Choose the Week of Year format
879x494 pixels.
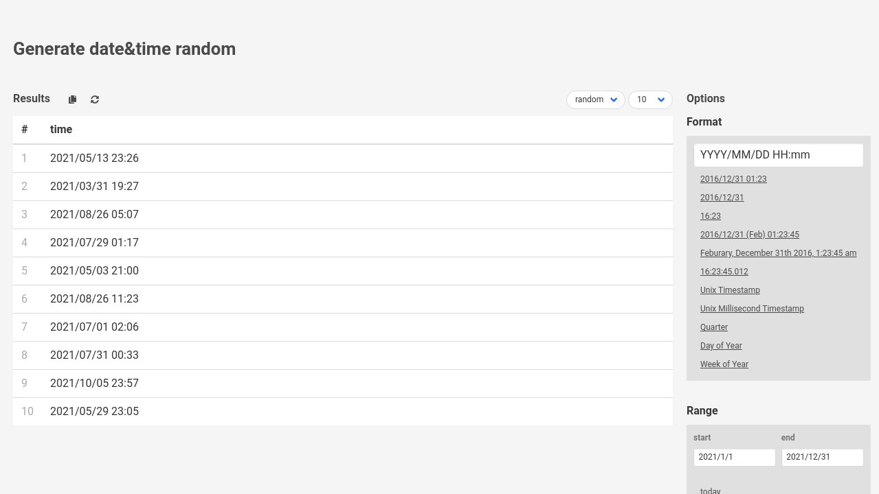pos(724,364)
